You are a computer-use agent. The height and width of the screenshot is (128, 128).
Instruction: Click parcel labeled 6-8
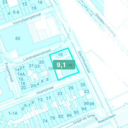pyautogui.click(x=16, y=12)
